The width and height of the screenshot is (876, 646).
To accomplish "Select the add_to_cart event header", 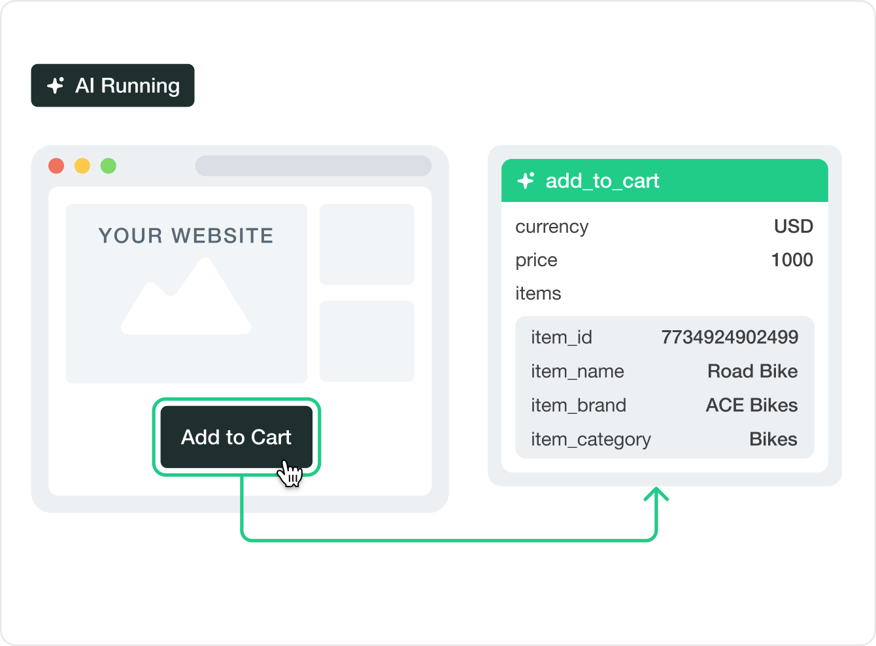I will point(664,180).
